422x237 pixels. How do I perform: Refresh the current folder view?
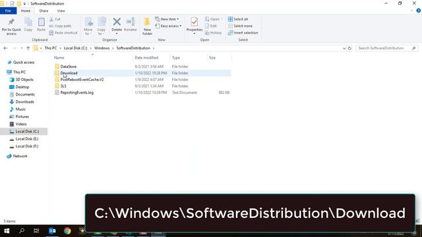pos(349,48)
